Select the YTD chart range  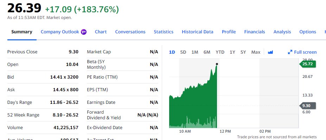(220, 52)
